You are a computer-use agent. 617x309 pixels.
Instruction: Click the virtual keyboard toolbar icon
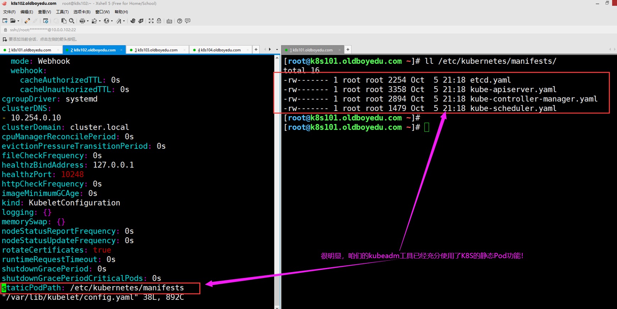pos(169,21)
